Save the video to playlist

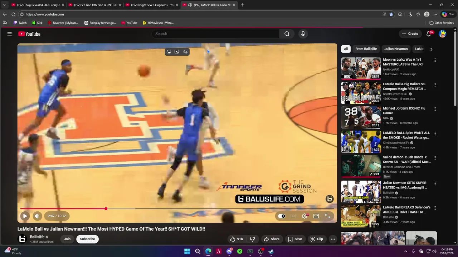point(295,239)
